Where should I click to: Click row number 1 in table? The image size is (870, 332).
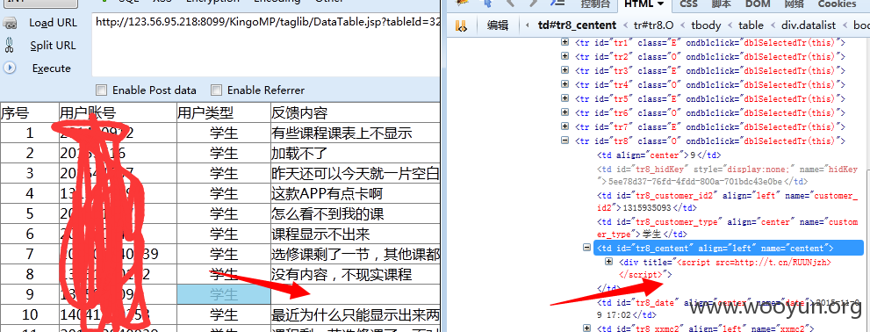[29, 134]
